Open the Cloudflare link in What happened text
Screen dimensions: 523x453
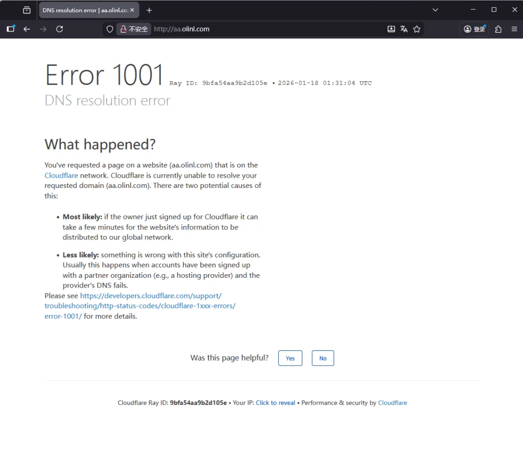click(61, 175)
